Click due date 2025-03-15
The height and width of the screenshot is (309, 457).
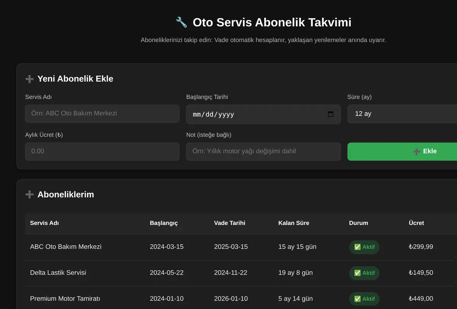point(231,247)
